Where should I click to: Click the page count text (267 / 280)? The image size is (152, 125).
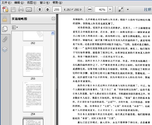[73, 10]
